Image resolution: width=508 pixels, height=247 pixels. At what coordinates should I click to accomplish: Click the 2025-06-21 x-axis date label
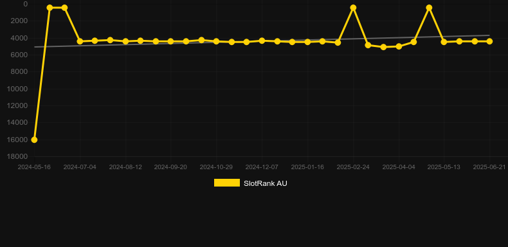(x=489, y=167)
